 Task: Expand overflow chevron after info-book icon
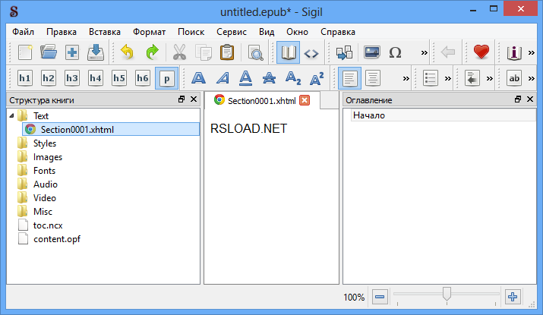(532, 53)
